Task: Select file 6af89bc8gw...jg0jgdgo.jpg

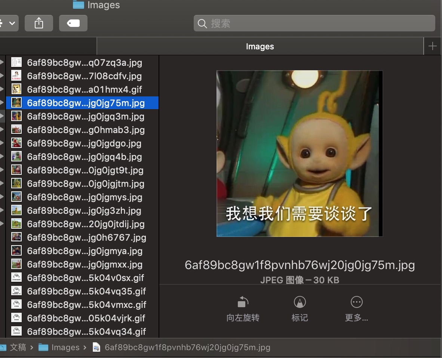Action: pyautogui.click(x=82, y=143)
